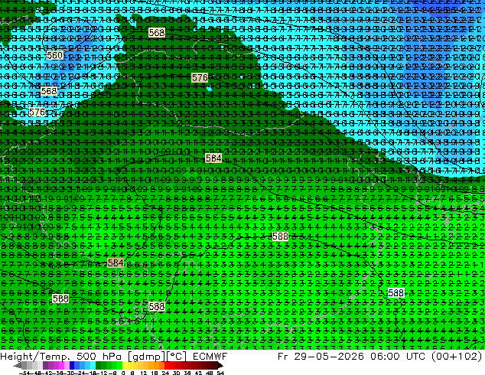Image resolution: width=485 pixels, height=375 pixels.
Task: Click the magenta legend swatch
Action: pos(61,365)
